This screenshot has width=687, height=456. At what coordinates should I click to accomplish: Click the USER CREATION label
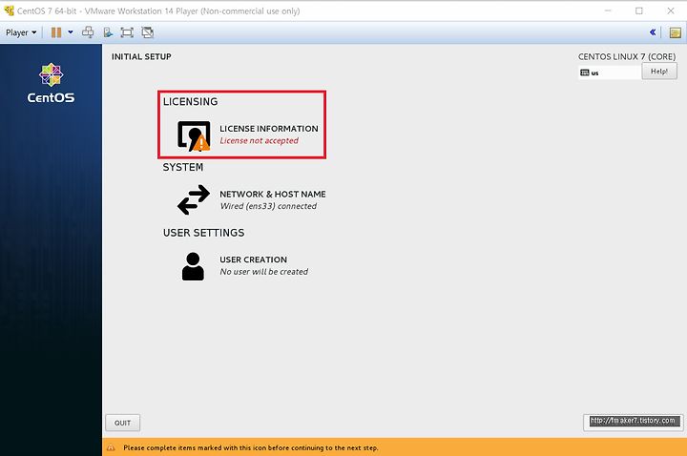[253, 259]
